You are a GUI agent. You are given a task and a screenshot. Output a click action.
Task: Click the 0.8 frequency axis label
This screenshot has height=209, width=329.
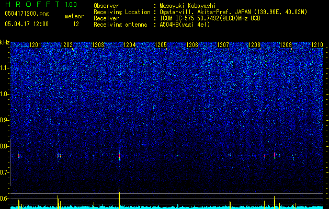tap(4, 146)
